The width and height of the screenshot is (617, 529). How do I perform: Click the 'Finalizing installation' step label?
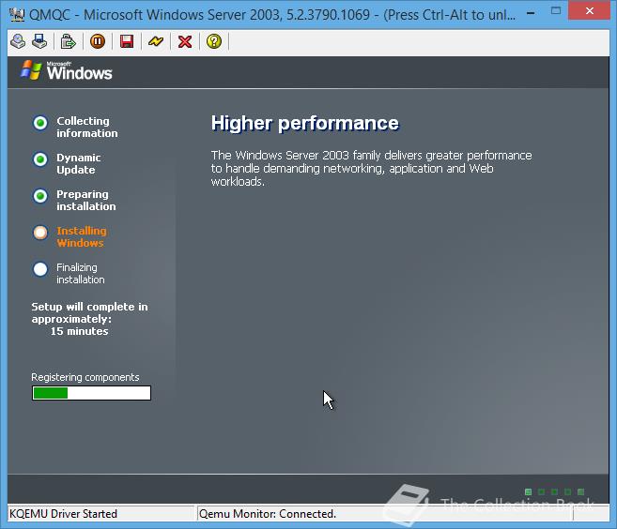point(80,273)
